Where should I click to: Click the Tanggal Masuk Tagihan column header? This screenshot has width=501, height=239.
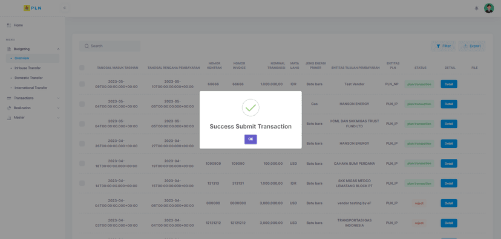[117, 68]
